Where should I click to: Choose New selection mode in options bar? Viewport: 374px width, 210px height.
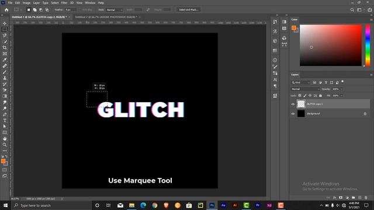29,10
